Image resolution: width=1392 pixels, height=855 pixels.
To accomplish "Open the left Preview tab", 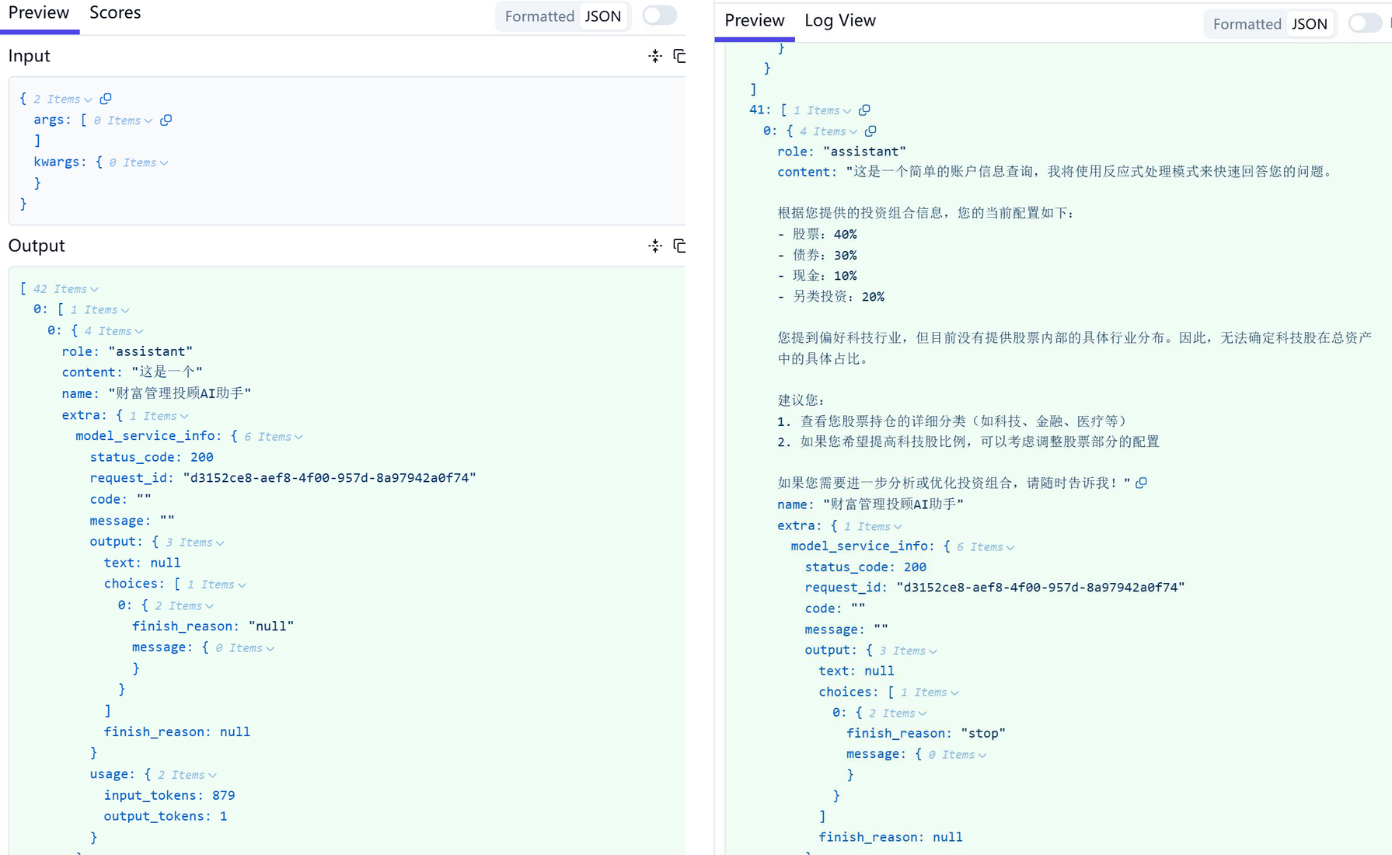I will tap(39, 13).
